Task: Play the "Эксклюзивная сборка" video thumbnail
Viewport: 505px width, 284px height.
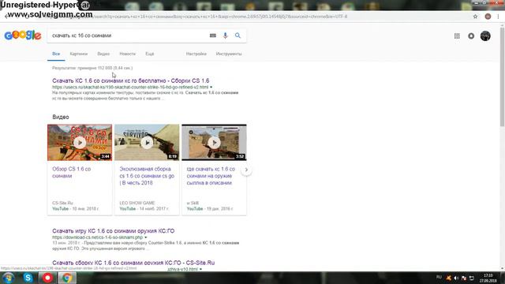Action: tap(147, 142)
